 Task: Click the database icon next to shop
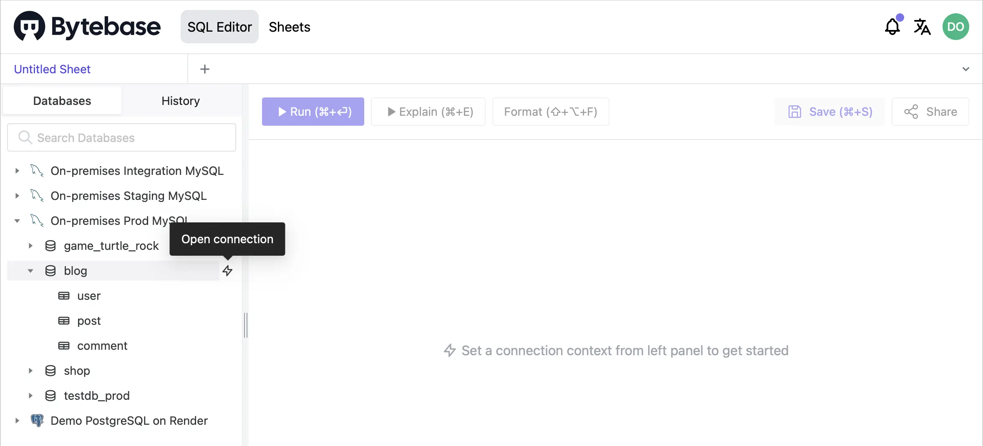(50, 371)
